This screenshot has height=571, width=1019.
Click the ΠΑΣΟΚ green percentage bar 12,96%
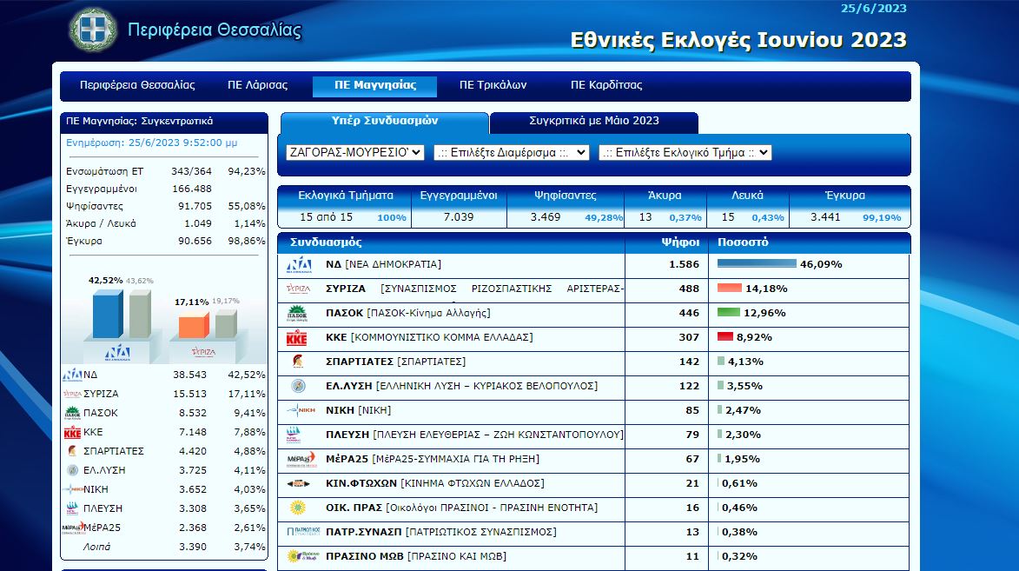tap(729, 313)
